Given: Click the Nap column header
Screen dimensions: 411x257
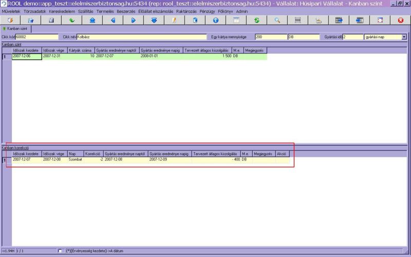Looking at the screenshot, I should 75,154.
